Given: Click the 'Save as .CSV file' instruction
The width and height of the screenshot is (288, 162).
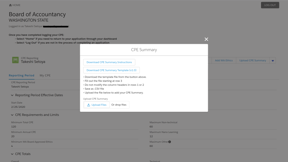Looking at the screenshot, I should 94,89.
